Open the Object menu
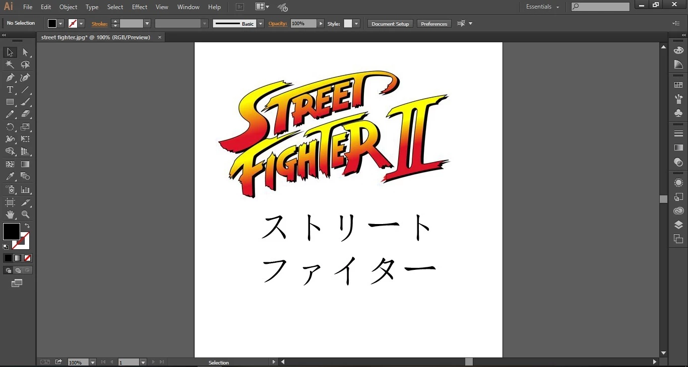Image resolution: width=688 pixels, height=367 pixels. coord(69,7)
